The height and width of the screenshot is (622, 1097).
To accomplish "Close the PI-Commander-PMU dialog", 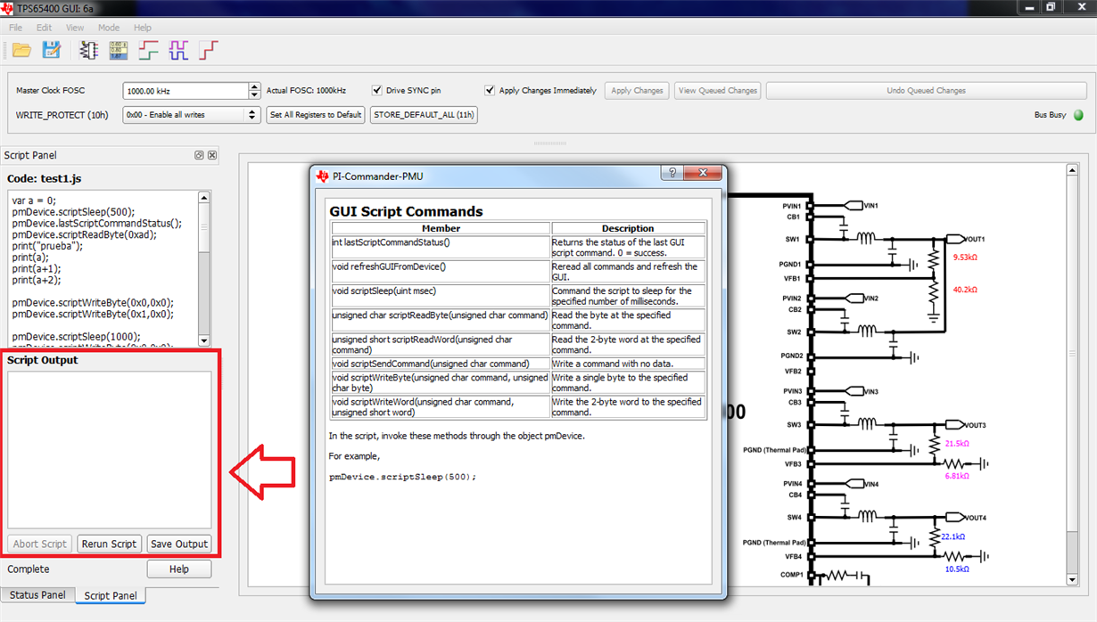I will pyautogui.click(x=703, y=173).
